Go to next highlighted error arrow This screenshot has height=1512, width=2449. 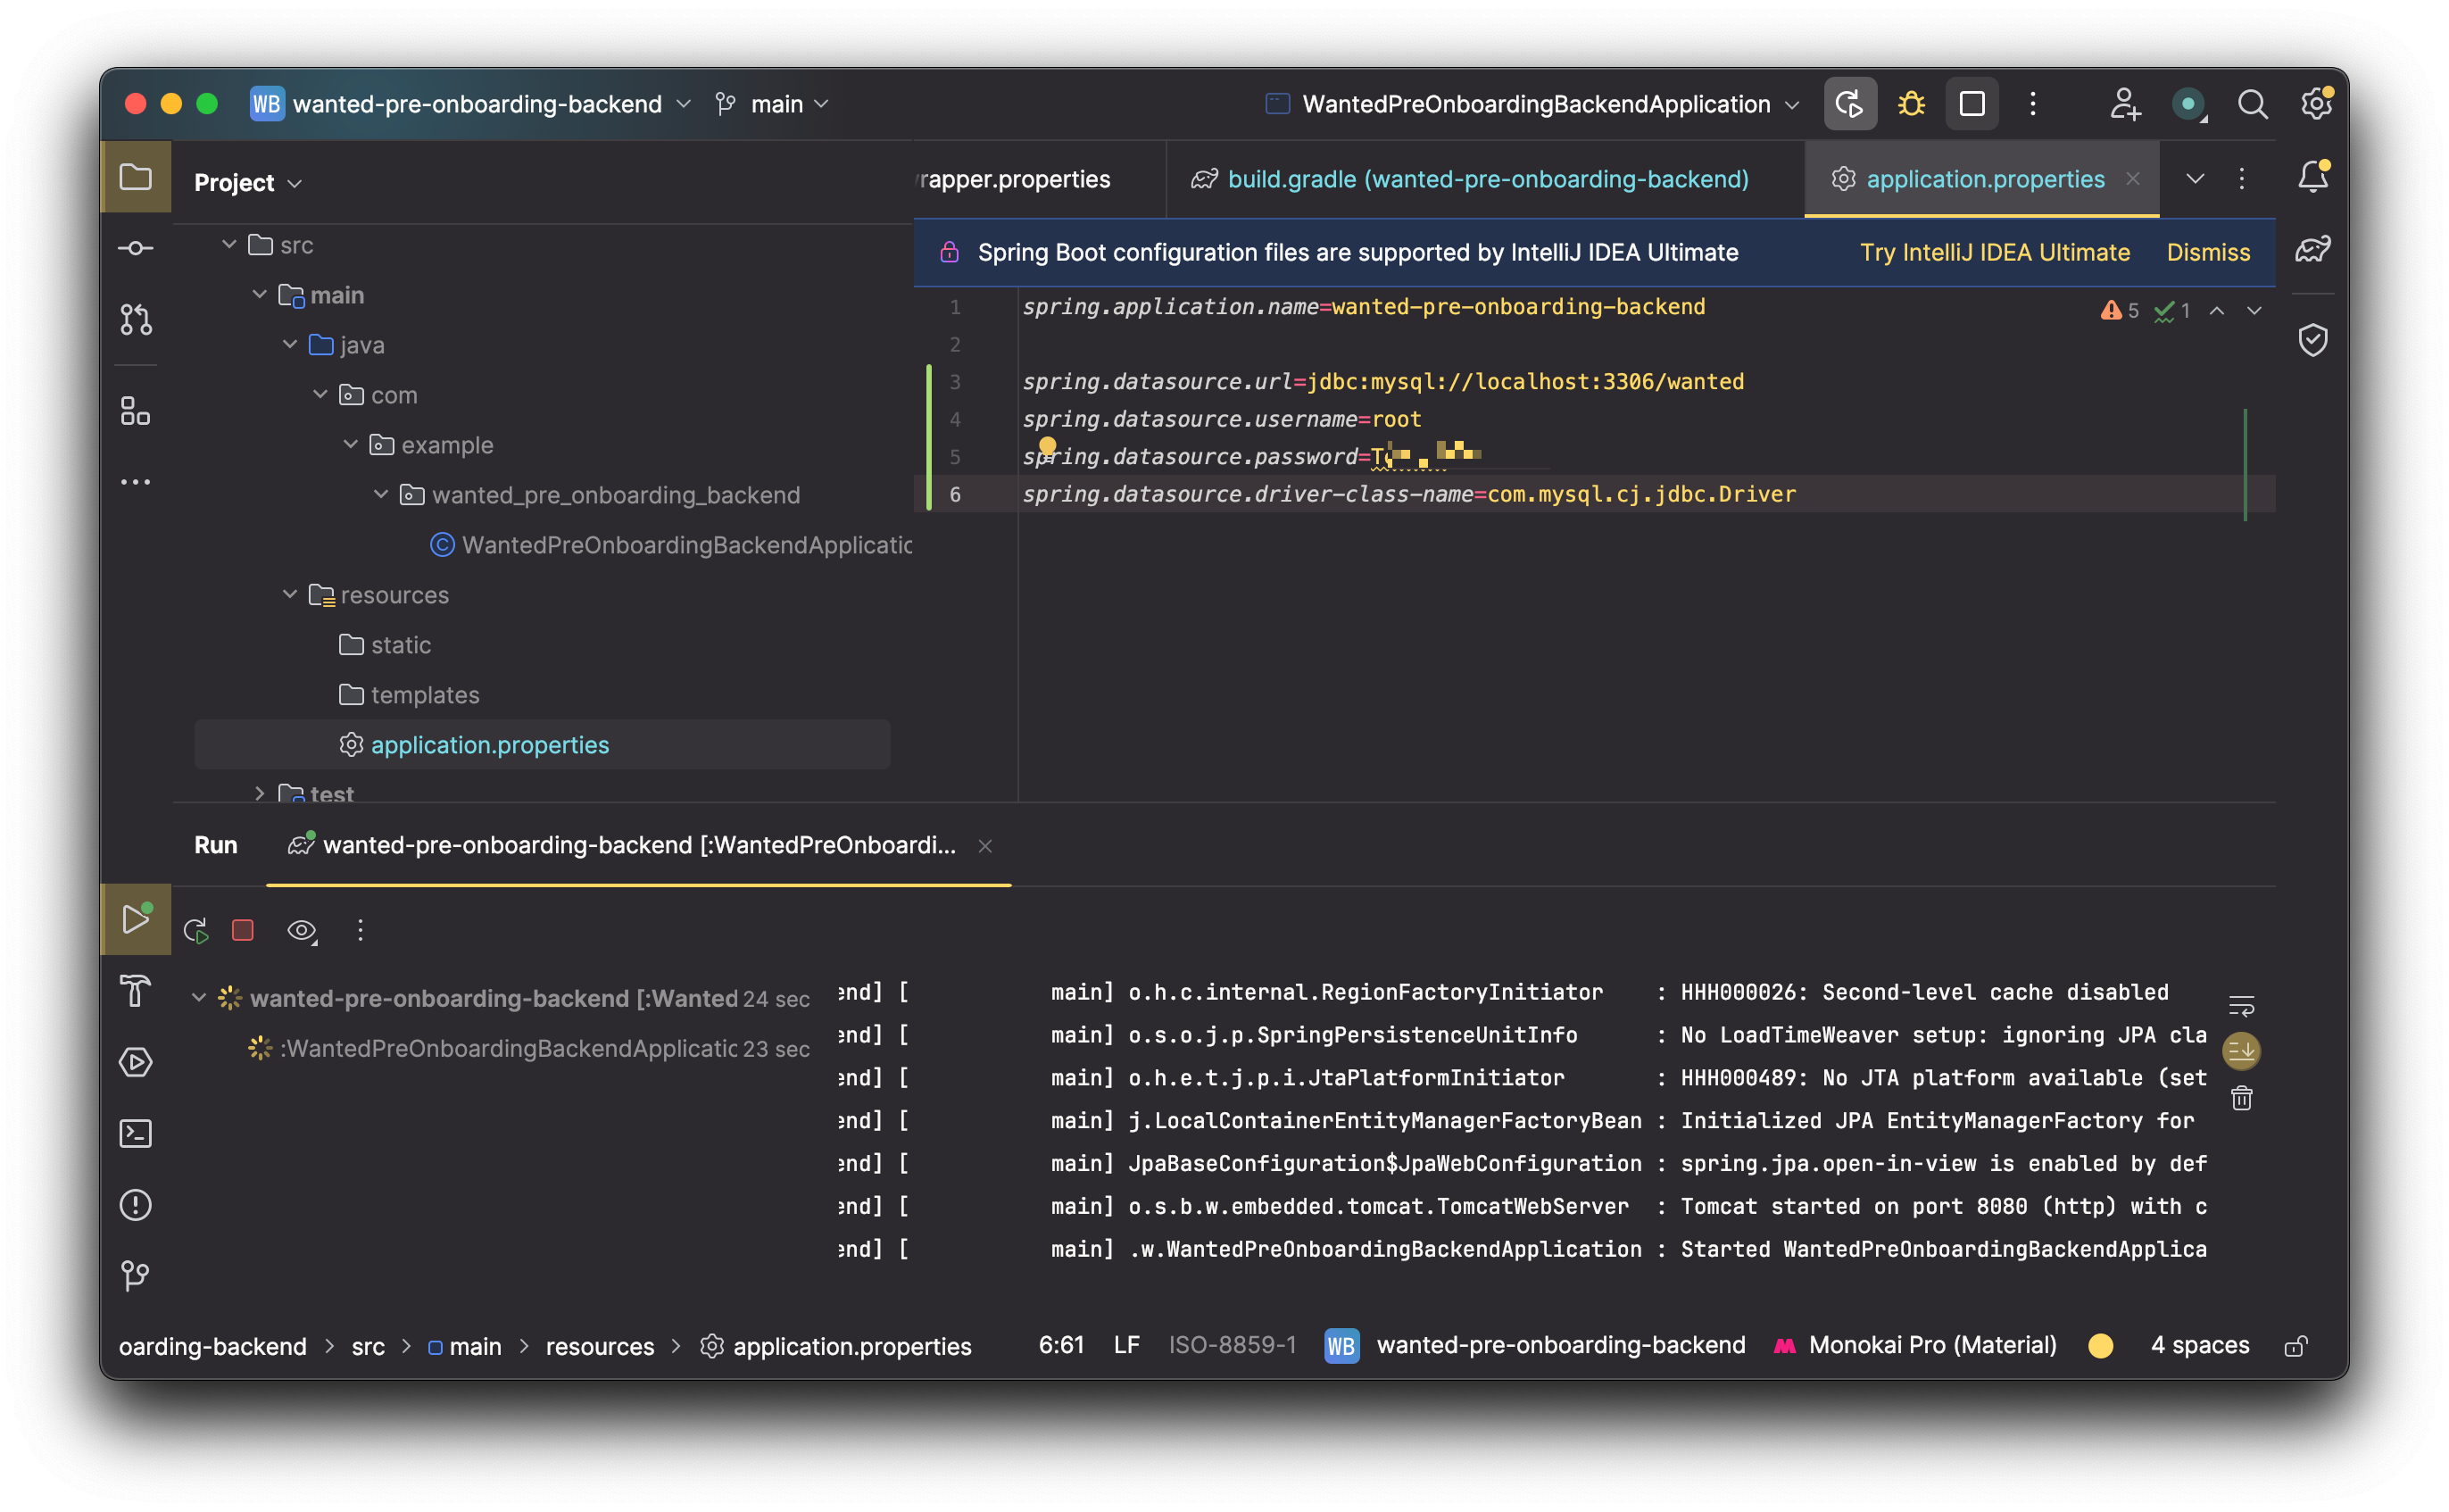coord(2254,311)
